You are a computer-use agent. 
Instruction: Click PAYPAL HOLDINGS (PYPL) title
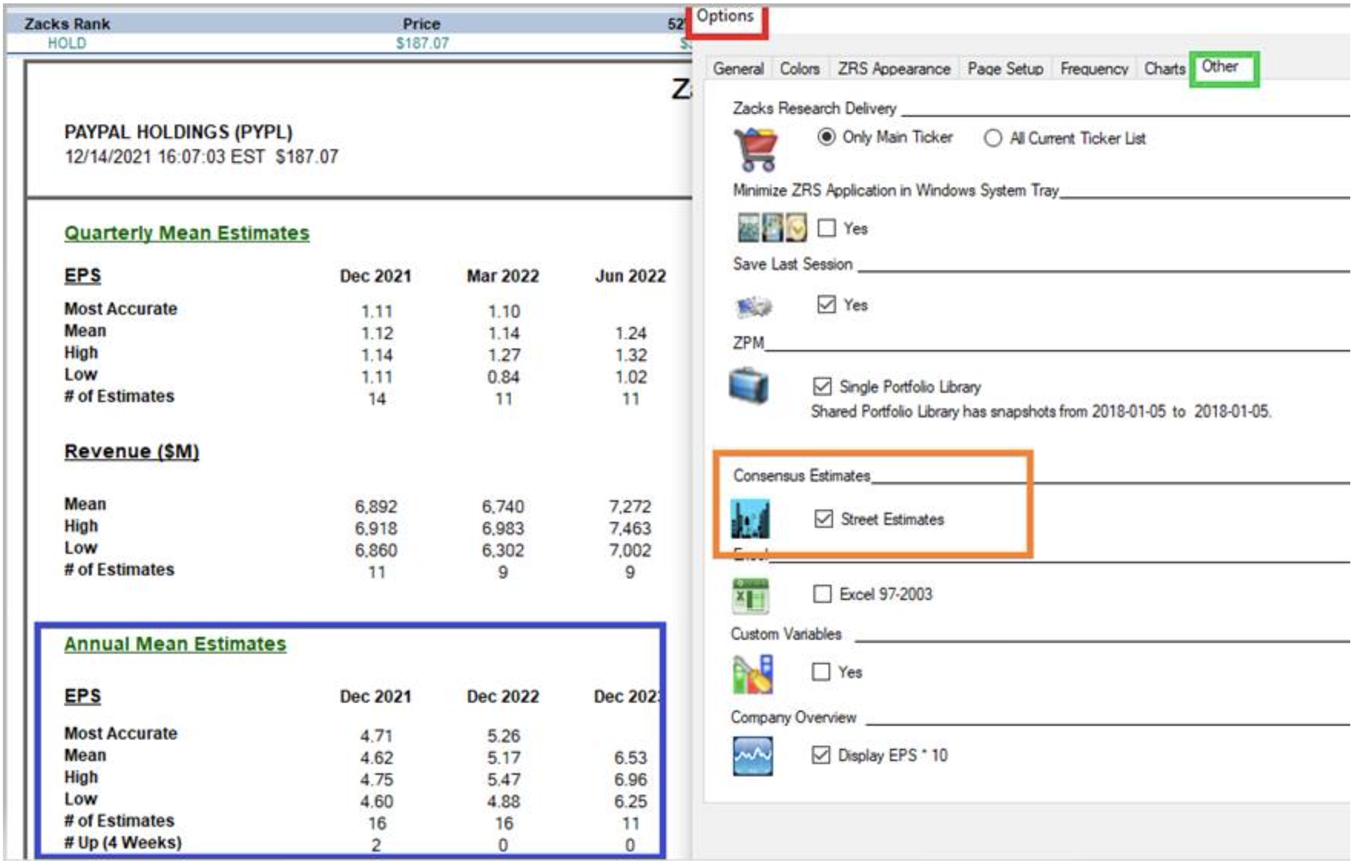(178, 132)
